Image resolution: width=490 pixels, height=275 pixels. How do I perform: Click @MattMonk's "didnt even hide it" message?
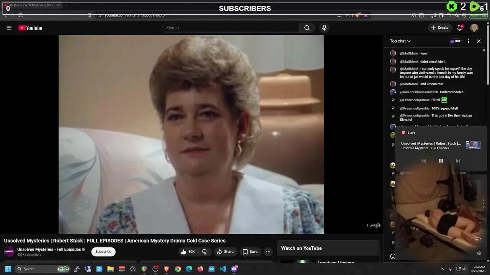click(x=433, y=61)
